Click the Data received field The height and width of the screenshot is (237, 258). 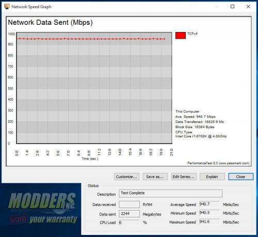click(x=129, y=204)
